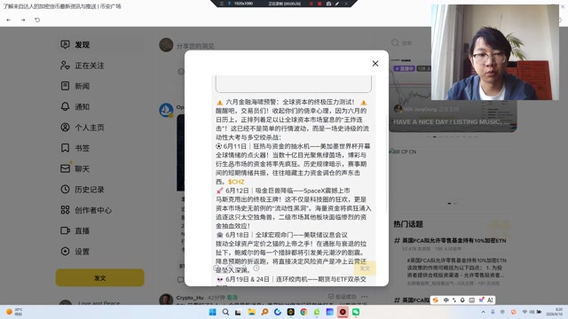Click the $CHZ token tag in the post
The width and height of the screenshot is (568, 319).
click(236, 182)
